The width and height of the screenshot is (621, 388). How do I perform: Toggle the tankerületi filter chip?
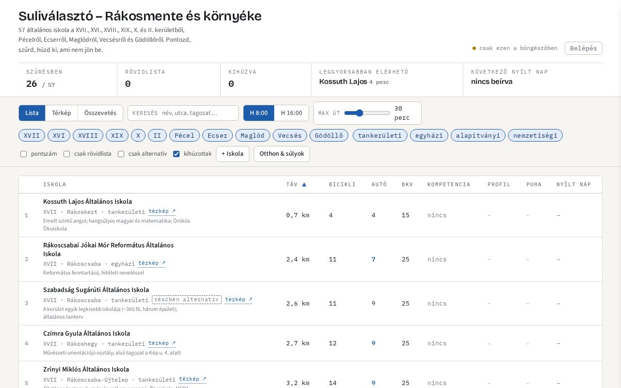380,135
